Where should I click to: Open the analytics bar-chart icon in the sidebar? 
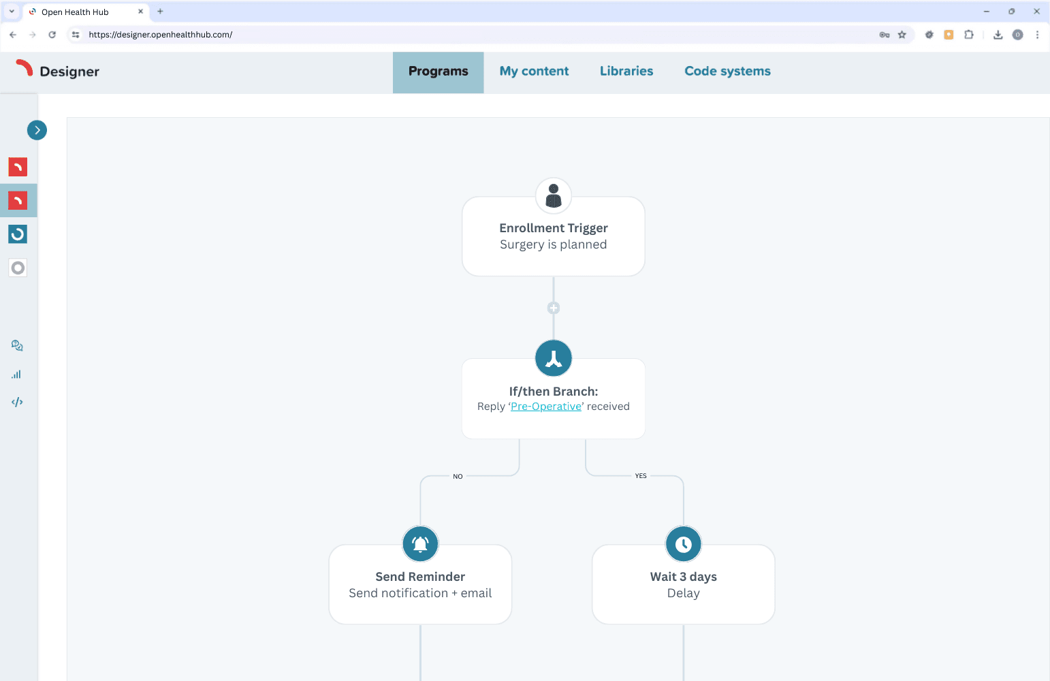click(16, 374)
